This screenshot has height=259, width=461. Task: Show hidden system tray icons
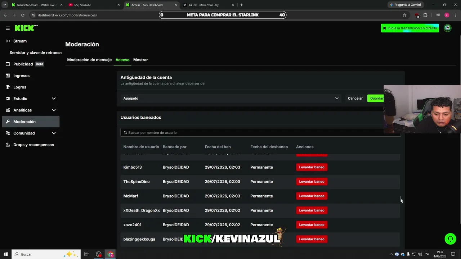391,254
